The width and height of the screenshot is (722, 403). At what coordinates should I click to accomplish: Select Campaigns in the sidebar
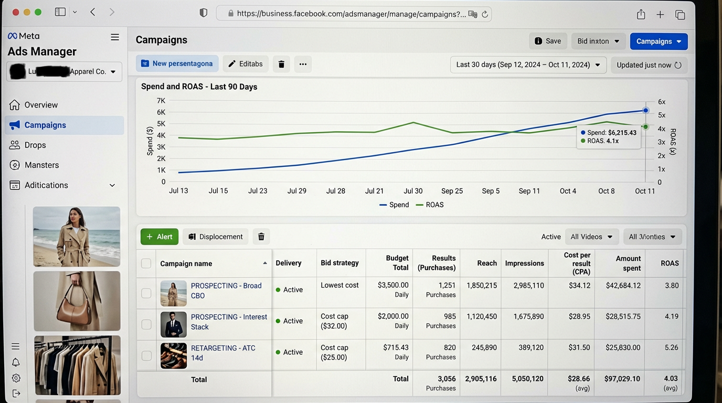pos(64,125)
